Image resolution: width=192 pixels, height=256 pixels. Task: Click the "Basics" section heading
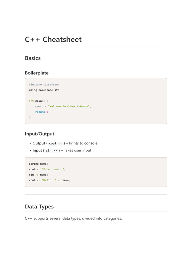point(33,58)
